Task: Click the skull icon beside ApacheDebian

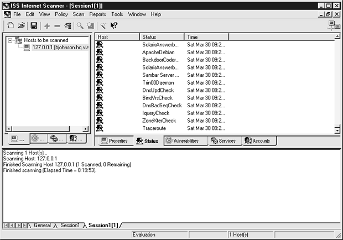Action: coord(100,52)
